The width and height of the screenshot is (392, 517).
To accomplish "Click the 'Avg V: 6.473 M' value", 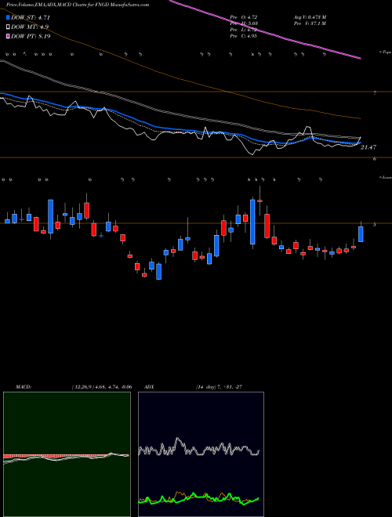I will click(x=310, y=17).
